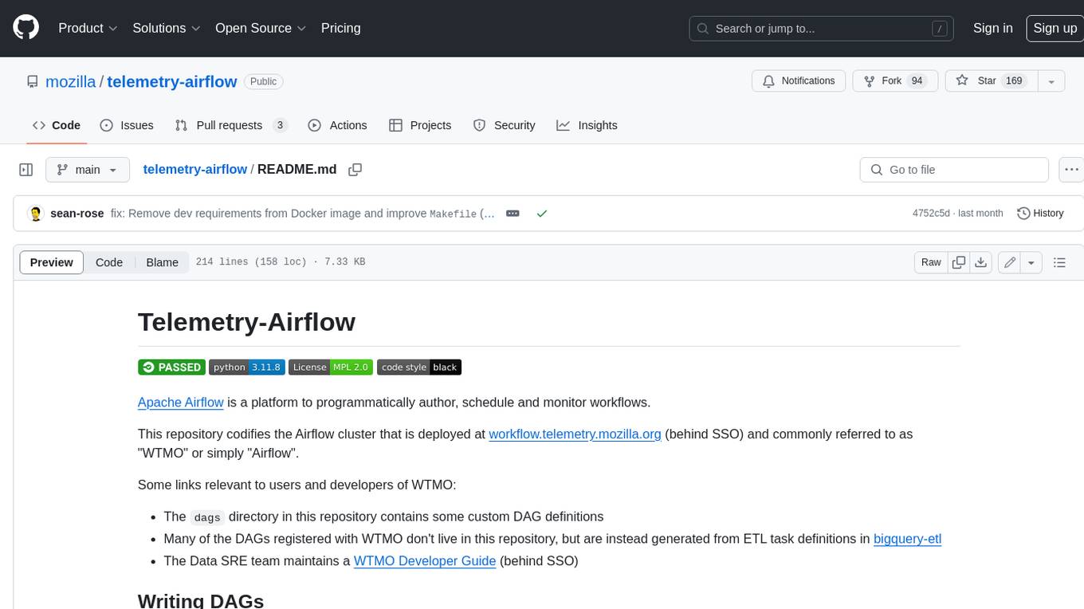Open the telemetry-airflow repository title link
Viewport: 1084px width, 609px height.
(x=172, y=81)
